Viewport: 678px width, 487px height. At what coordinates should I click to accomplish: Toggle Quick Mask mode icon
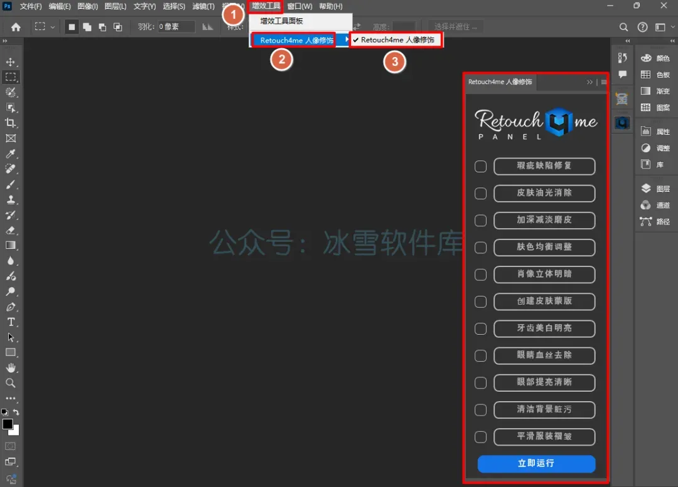(11, 446)
